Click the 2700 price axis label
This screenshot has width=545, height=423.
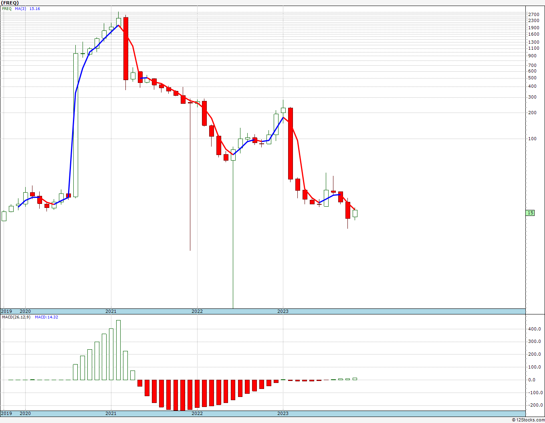(533, 14)
